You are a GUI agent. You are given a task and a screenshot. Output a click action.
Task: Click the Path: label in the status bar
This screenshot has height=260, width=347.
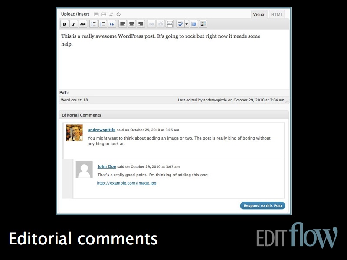pyautogui.click(x=64, y=93)
